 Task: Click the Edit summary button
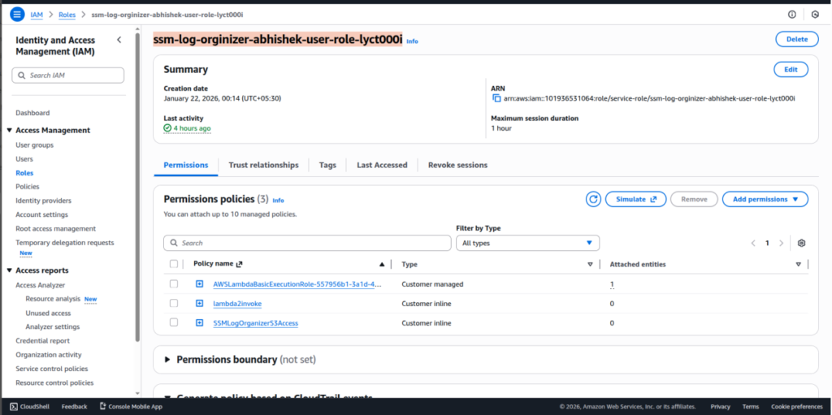click(x=791, y=70)
